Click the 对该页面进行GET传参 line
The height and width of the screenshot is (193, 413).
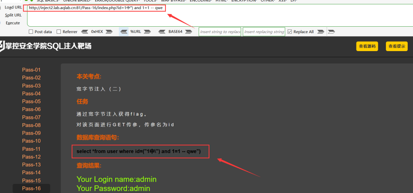point(125,125)
